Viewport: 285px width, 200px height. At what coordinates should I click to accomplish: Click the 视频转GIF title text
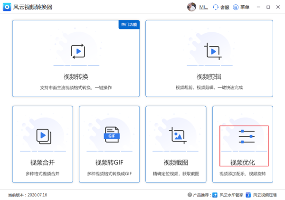point(109,163)
